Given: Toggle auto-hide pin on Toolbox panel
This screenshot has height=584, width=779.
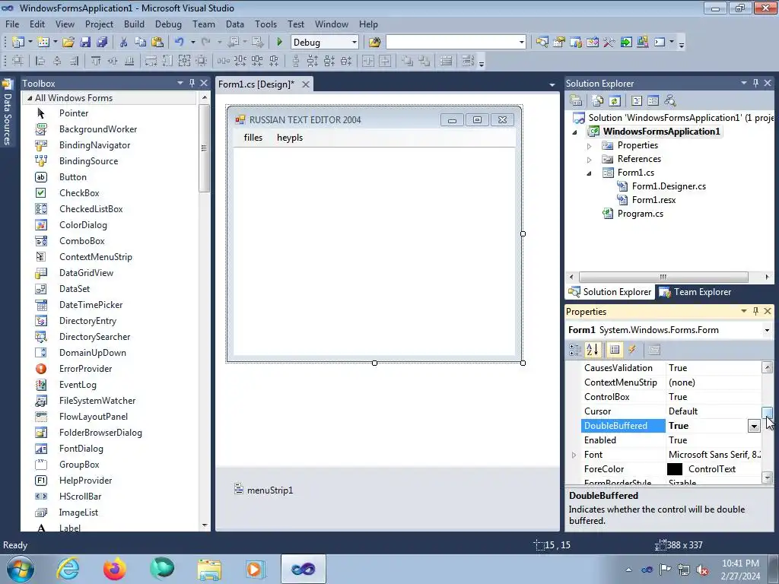Looking at the screenshot, I should pyautogui.click(x=192, y=83).
